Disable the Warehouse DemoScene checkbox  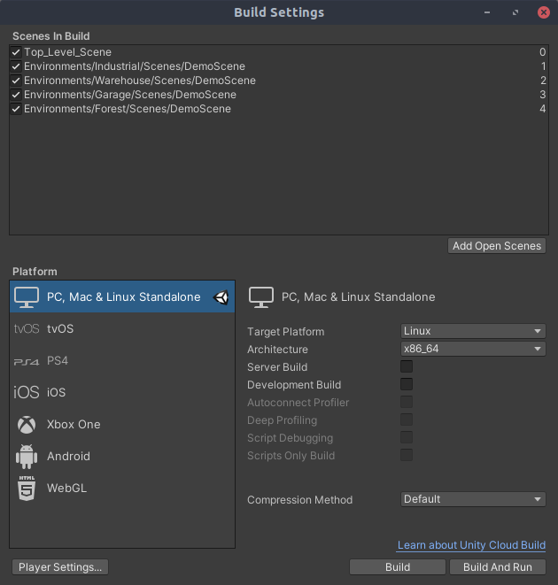[x=16, y=81]
